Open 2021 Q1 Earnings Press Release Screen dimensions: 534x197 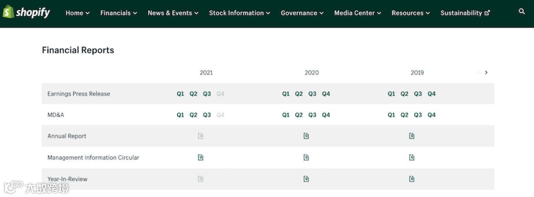pyautogui.click(x=180, y=94)
